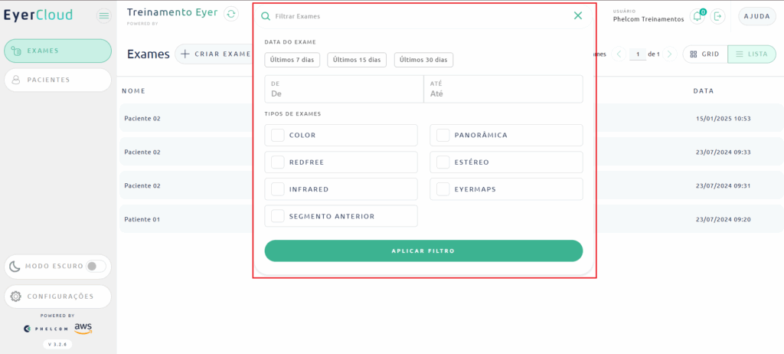Select the Últimos 15 dias date preset
Viewport: 784px width, 354px height.
point(356,60)
